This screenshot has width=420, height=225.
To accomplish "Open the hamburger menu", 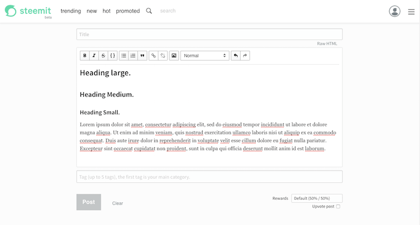I will pyautogui.click(x=411, y=12).
